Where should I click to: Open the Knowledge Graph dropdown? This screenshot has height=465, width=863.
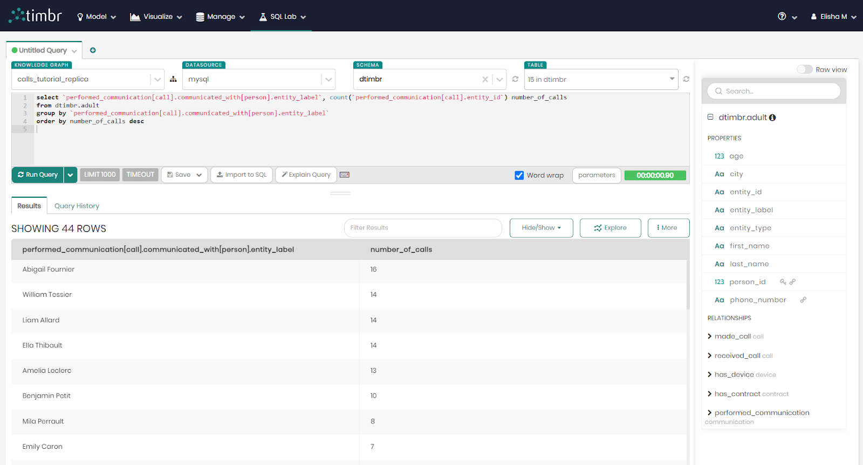click(x=157, y=79)
